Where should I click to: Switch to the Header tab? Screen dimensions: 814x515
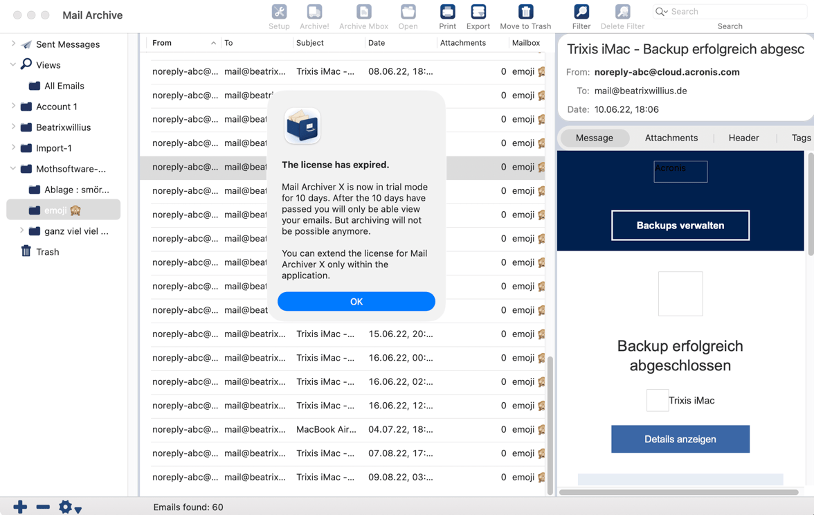(743, 138)
